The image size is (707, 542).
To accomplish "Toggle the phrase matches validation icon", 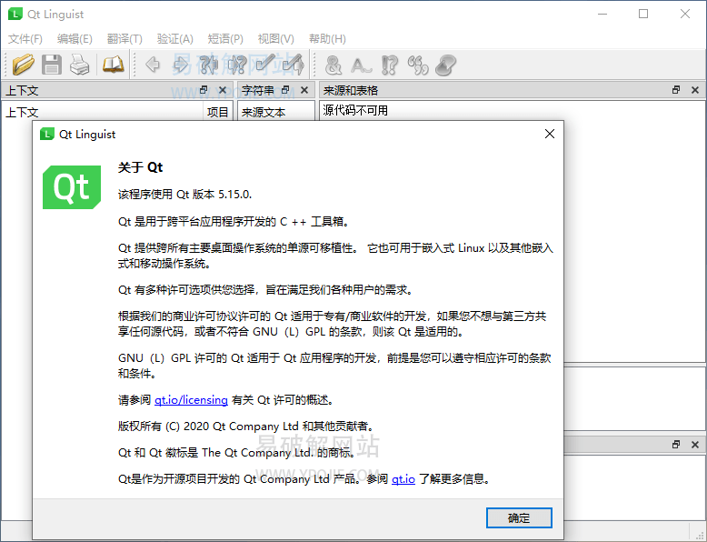I will tap(390, 65).
